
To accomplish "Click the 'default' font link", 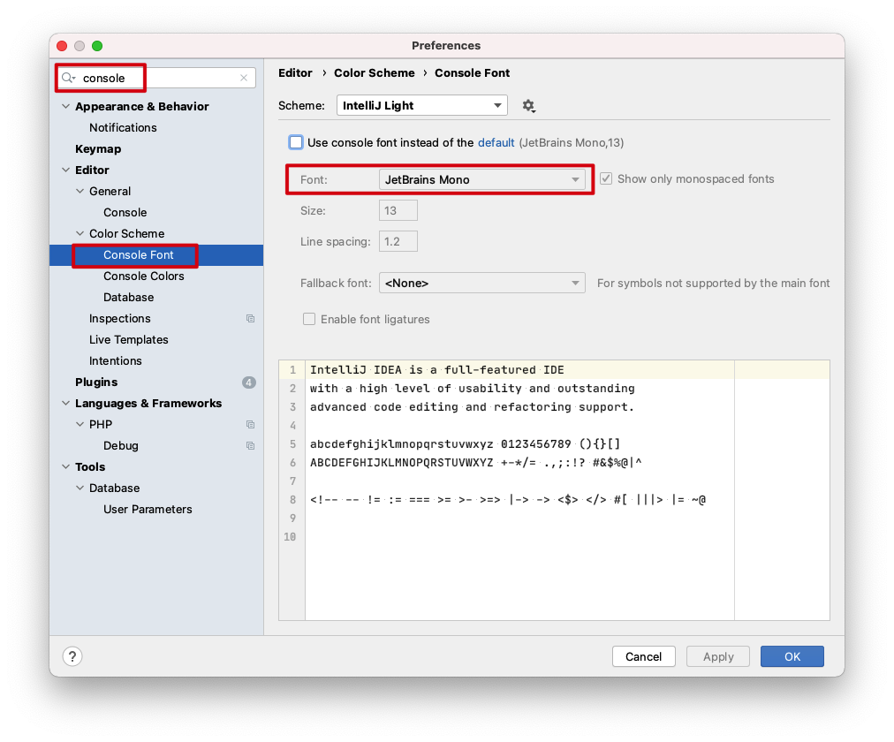I will [496, 142].
